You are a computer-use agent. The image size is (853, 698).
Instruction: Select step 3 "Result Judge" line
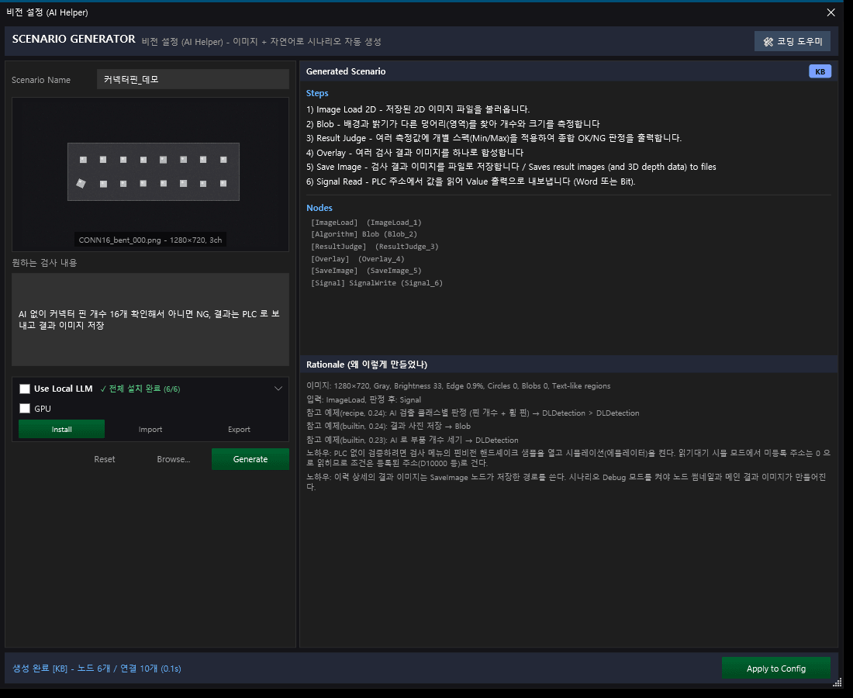[x=494, y=138]
